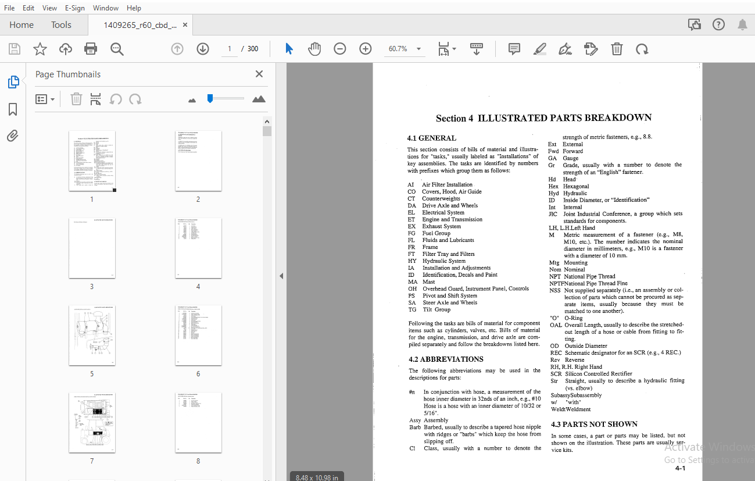Open the Window menu
The height and width of the screenshot is (481, 755).
pos(106,8)
